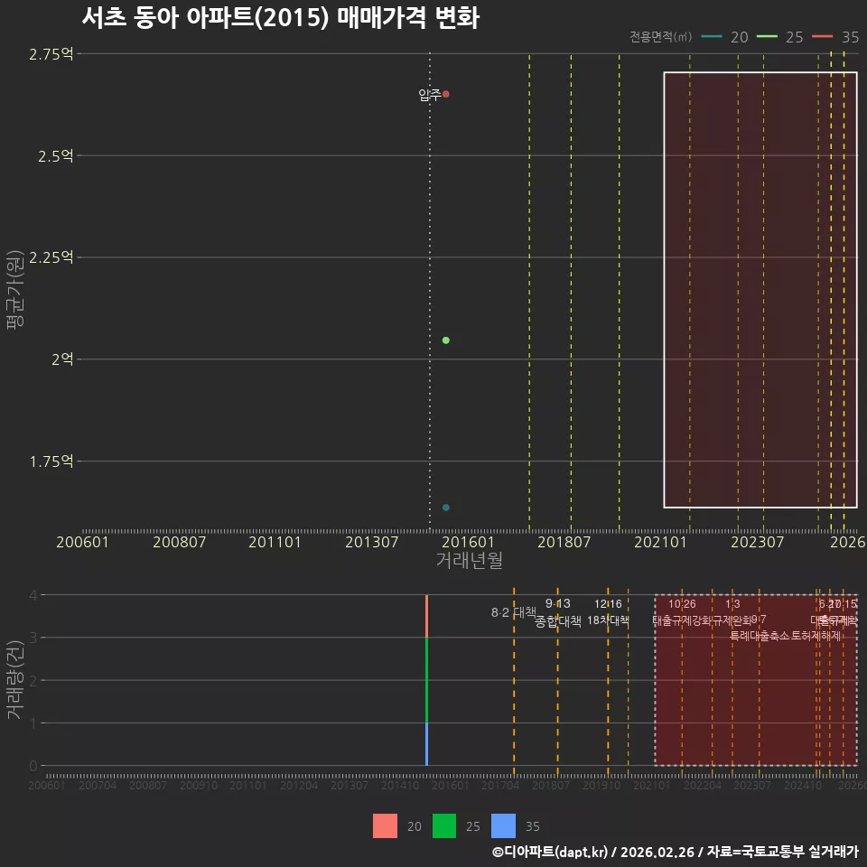Click the 1·3 규제완화 annotation
Viewport: 867px width, 867px height.
732,612
